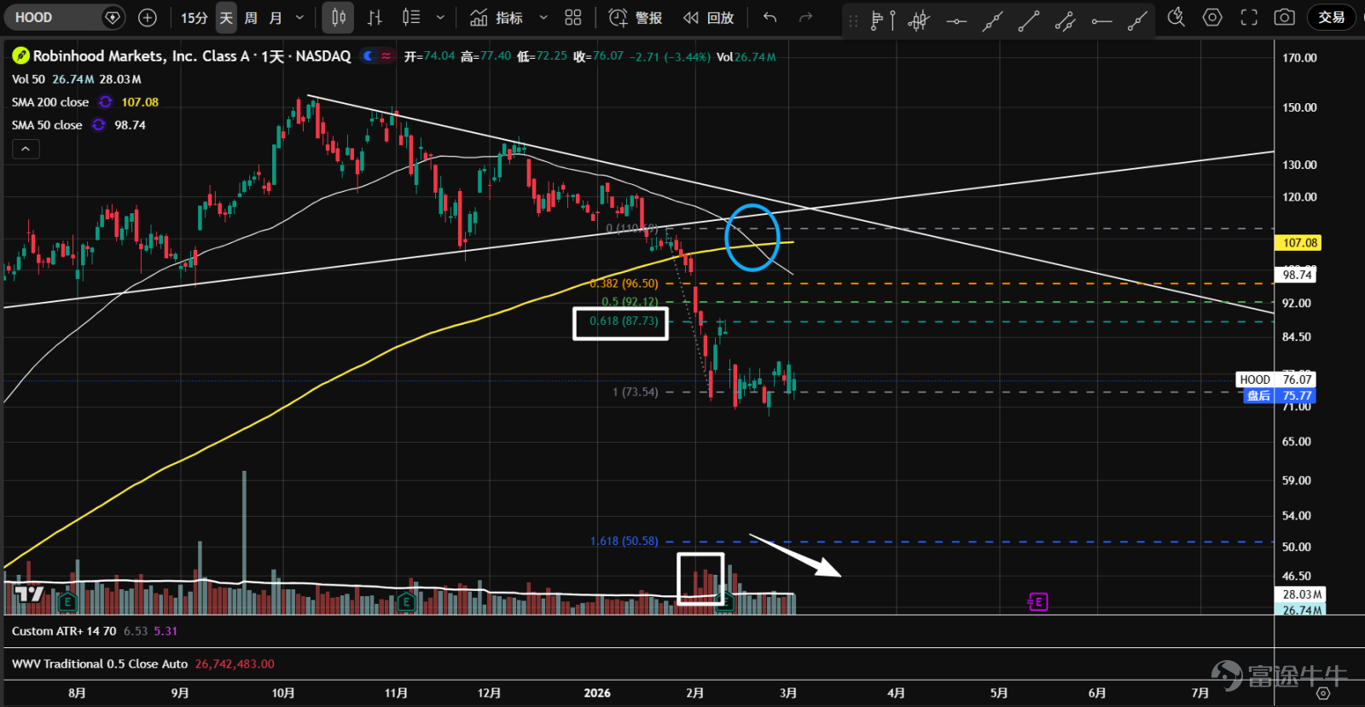
Task: Expand the timeframe dropdown arrow
Action: click(x=299, y=17)
